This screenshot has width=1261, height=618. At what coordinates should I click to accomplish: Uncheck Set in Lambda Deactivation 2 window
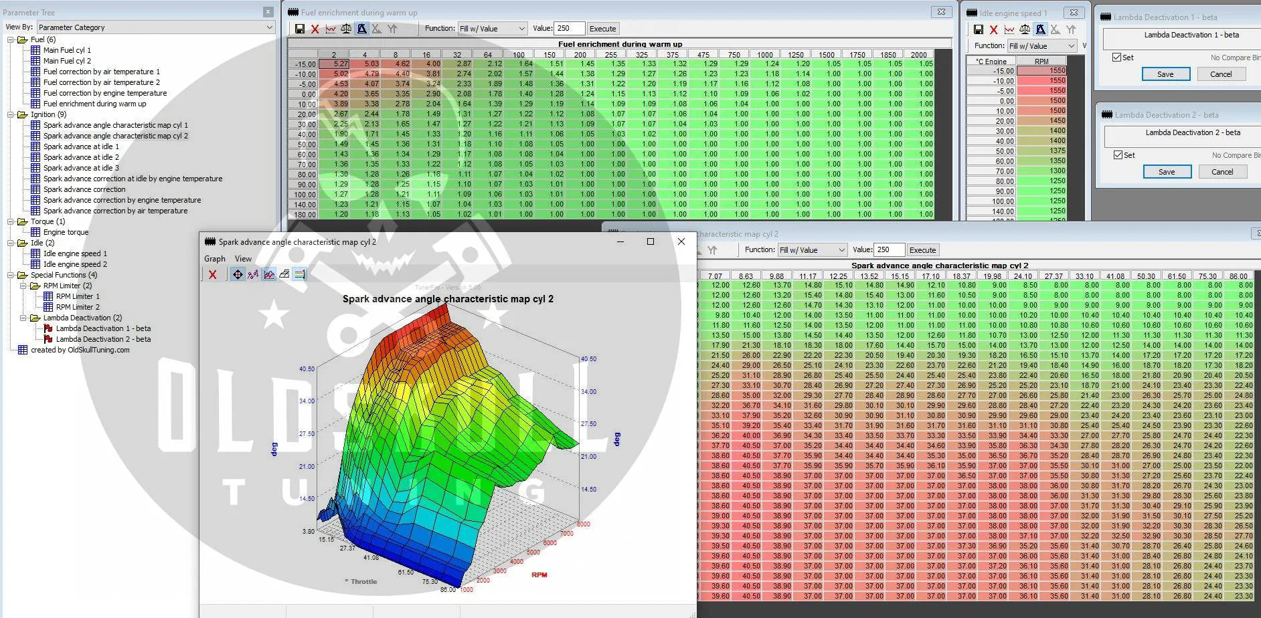pyautogui.click(x=1118, y=155)
